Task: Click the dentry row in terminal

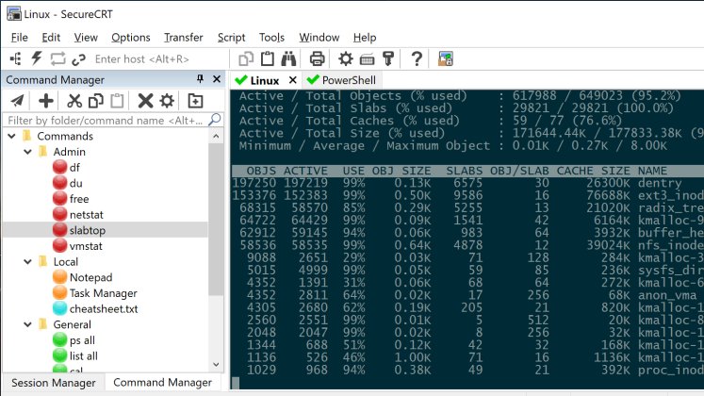Action: 467,183
